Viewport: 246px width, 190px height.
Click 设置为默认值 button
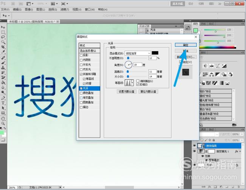point(126,92)
